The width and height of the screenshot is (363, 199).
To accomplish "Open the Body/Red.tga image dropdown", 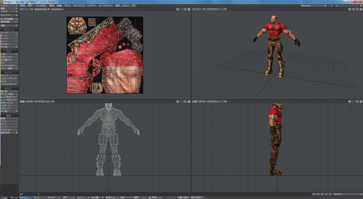I will click(x=42, y=9).
